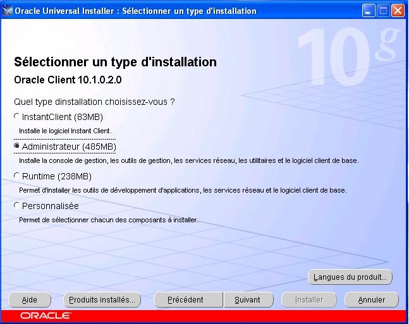409x324 pixels.
Task: Close the Oracle Universal Installer window
Action: click(398, 11)
